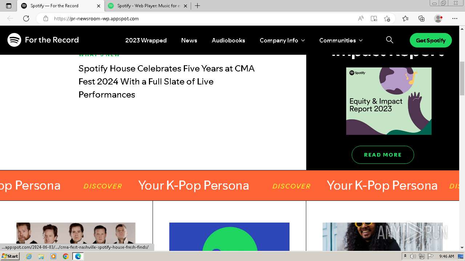This screenshot has width=465, height=261.
Task: Open File Explorer from taskbar
Action: tap(41, 256)
